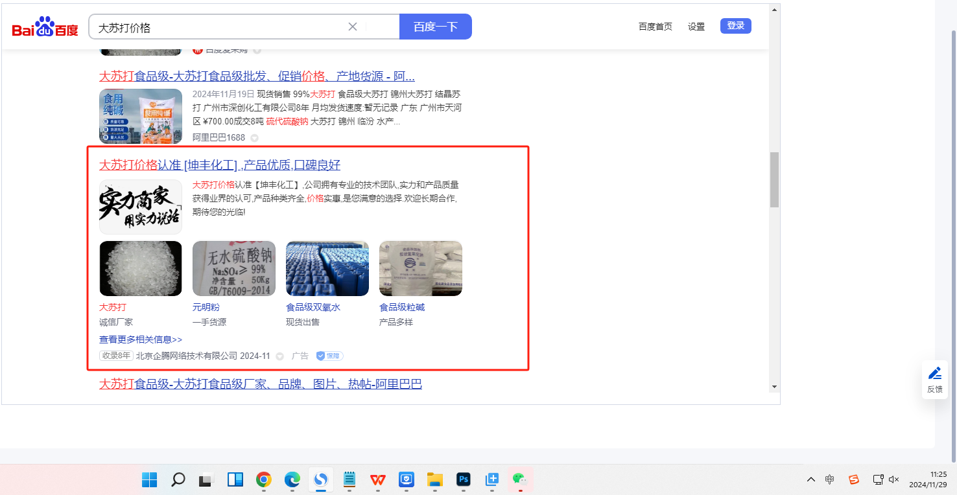Click the 诚信厂家 caption text
This screenshot has height=495, width=957.
(116, 322)
